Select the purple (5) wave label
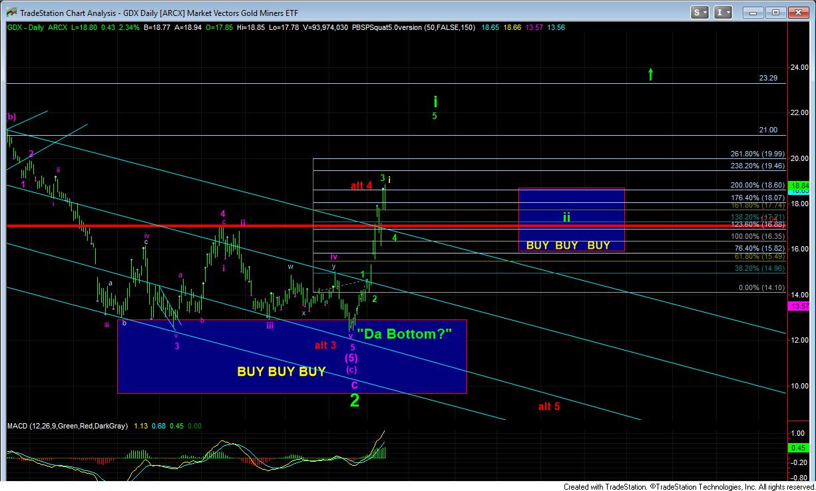Image resolution: width=816 pixels, height=491 pixels. pos(351,358)
